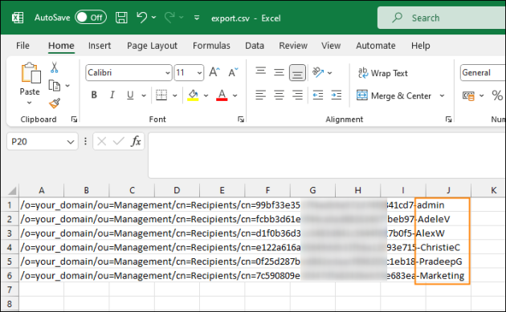The width and height of the screenshot is (506, 312).
Task: Open Customize Quick Access Toolbar menu
Action: (197, 18)
